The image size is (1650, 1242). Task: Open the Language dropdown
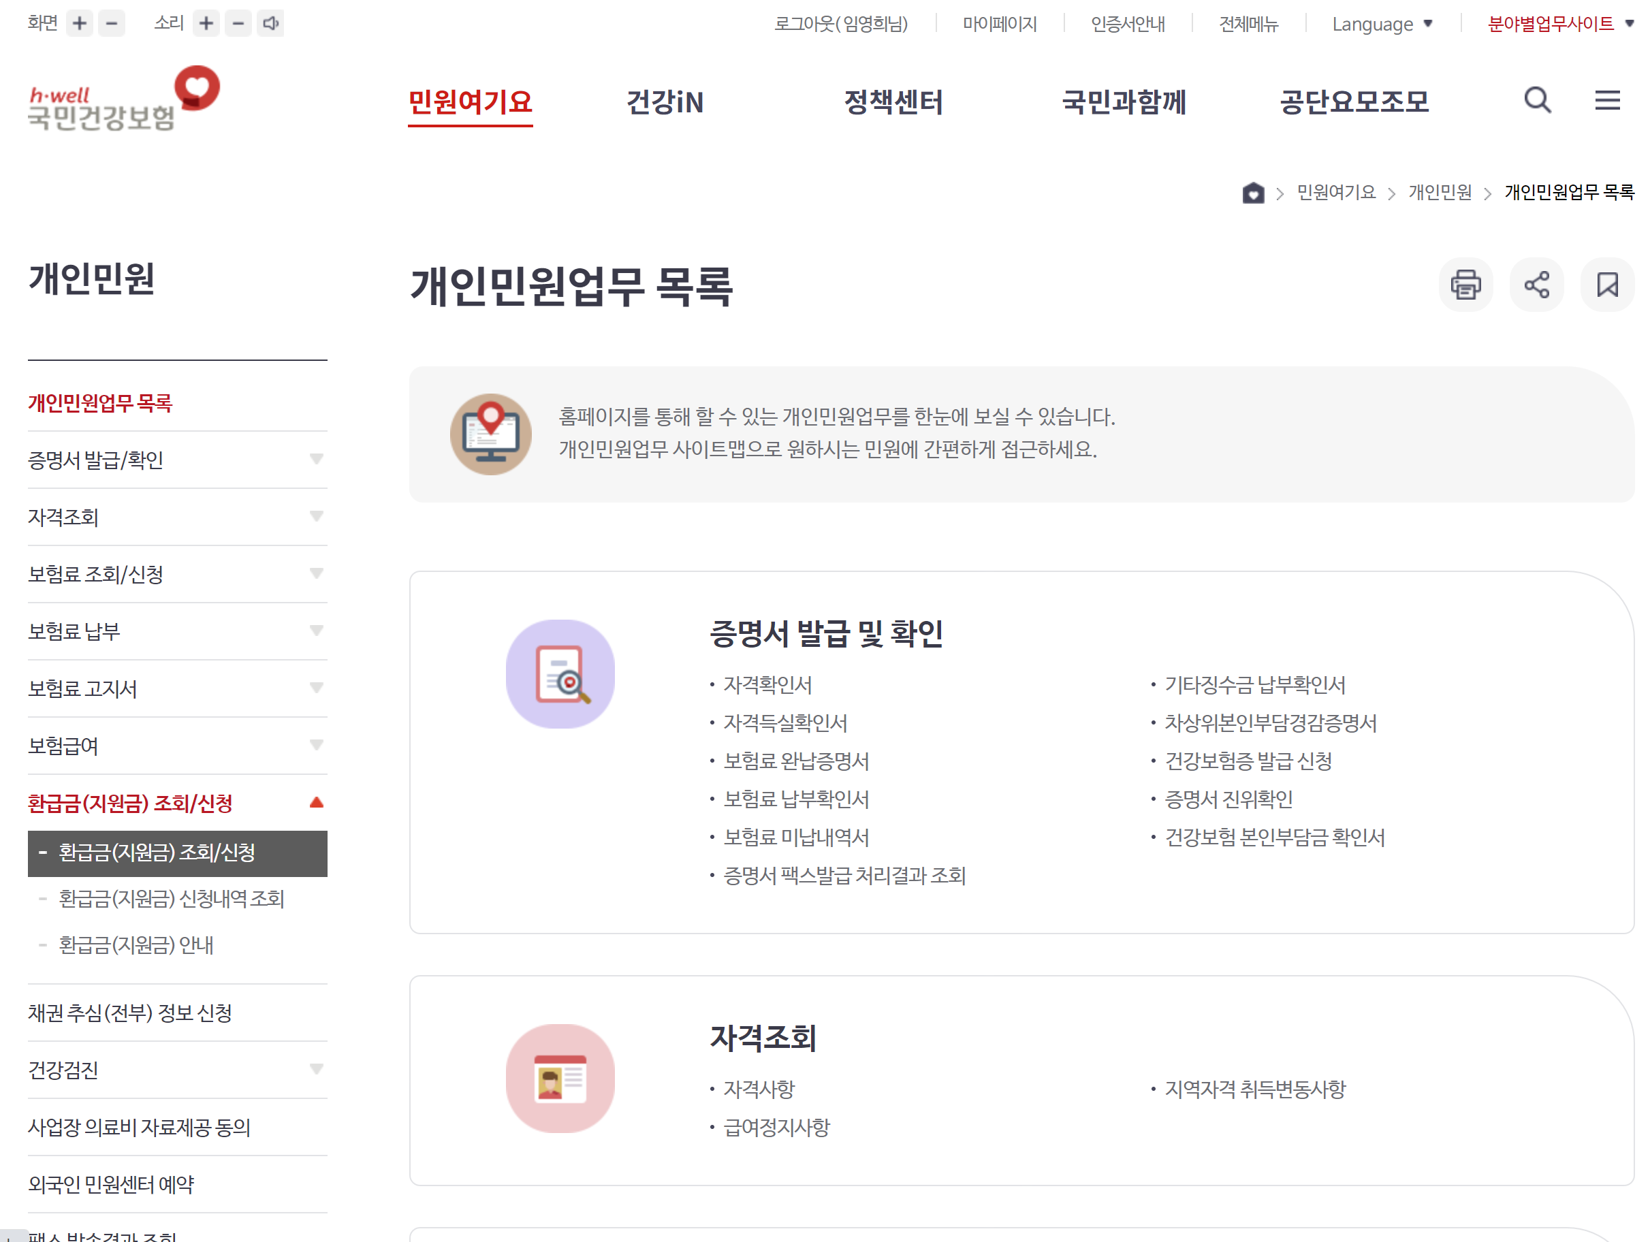[1382, 24]
